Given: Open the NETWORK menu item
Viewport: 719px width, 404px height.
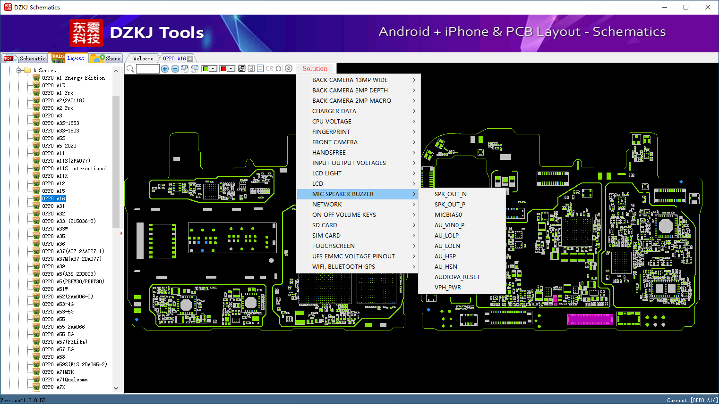Looking at the screenshot, I should (359, 205).
